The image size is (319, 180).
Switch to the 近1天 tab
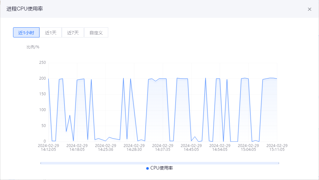click(51, 32)
